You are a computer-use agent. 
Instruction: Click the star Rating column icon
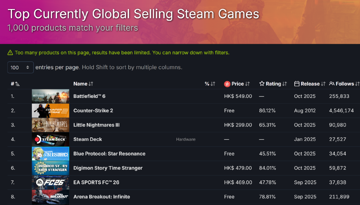(x=262, y=84)
